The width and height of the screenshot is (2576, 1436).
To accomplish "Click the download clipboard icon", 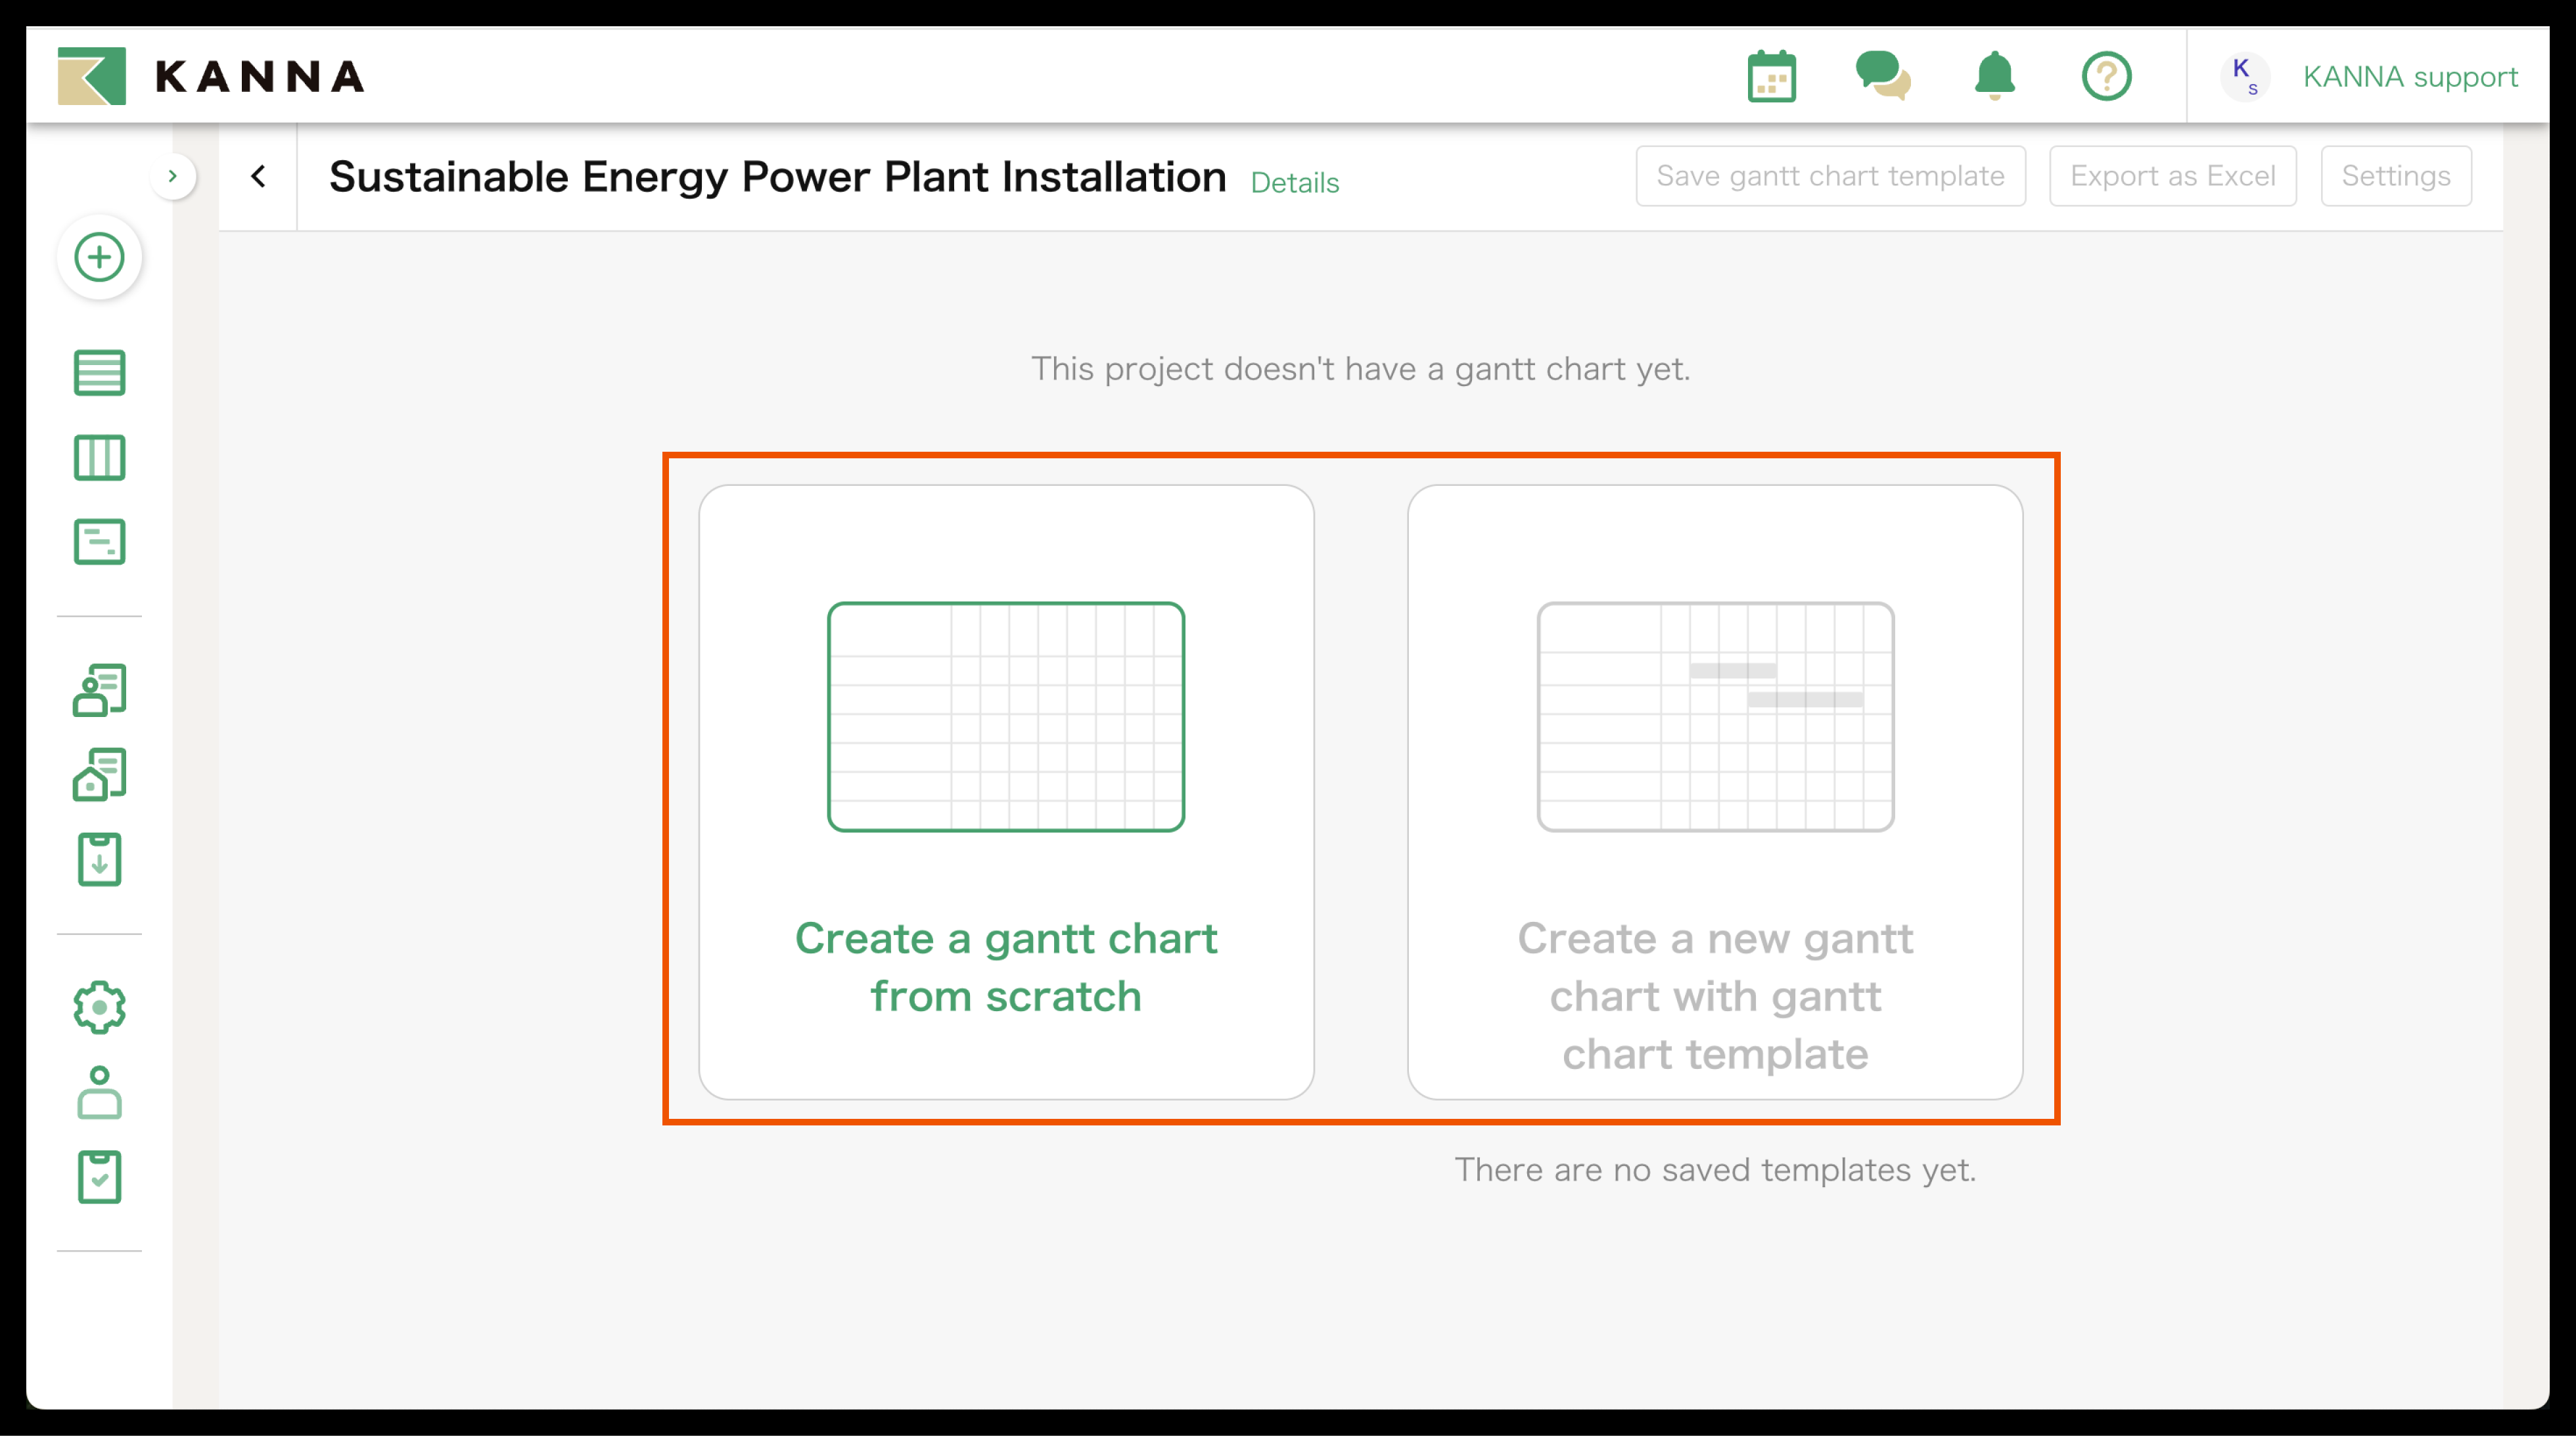I will point(99,858).
